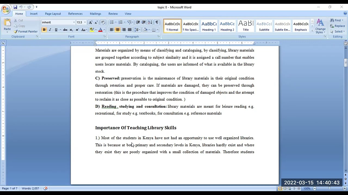Apply red font color
348x195 pixels.
click(x=100, y=30)
